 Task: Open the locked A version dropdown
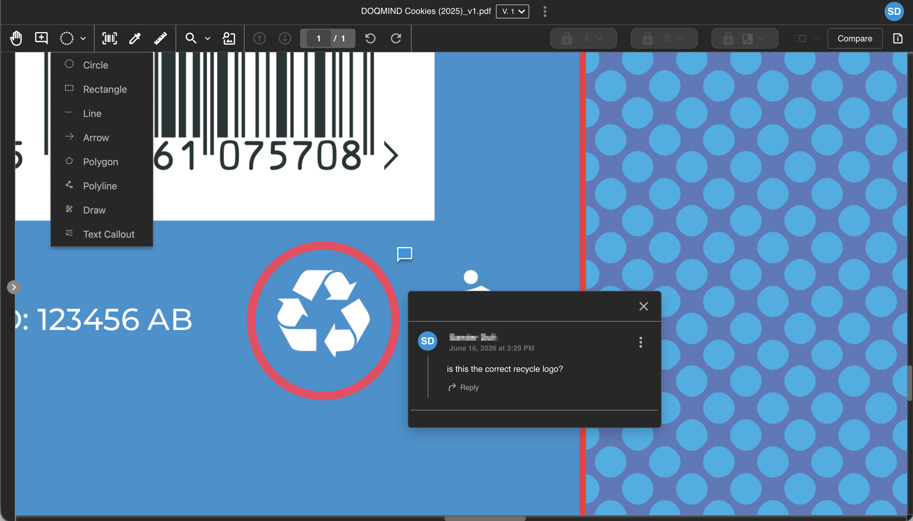coord(583,38)
